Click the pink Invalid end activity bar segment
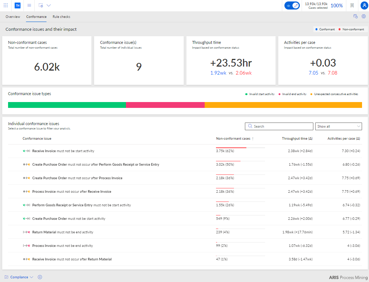Screen dimensions: 369x282 [x=165, y=105]
